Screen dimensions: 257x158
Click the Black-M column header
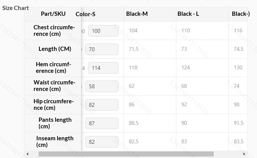[137, 14]
